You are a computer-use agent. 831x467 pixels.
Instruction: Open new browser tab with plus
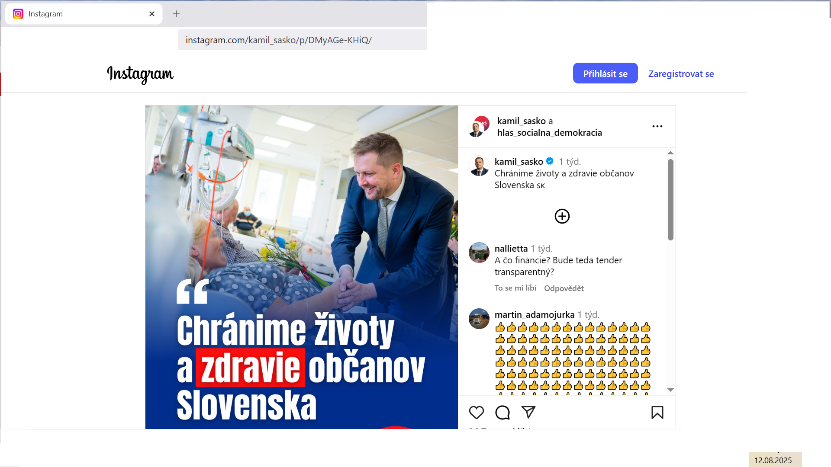[x=176, y=14]
